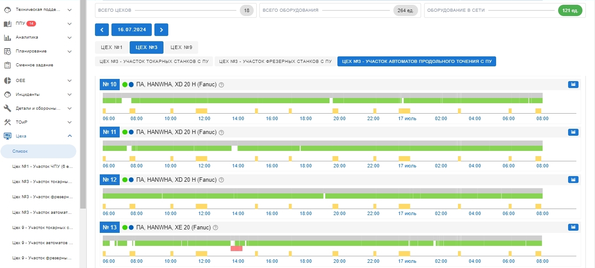Click help icon next to № 11 name
The height and width of the screenshot is (268, 595).
221,132
